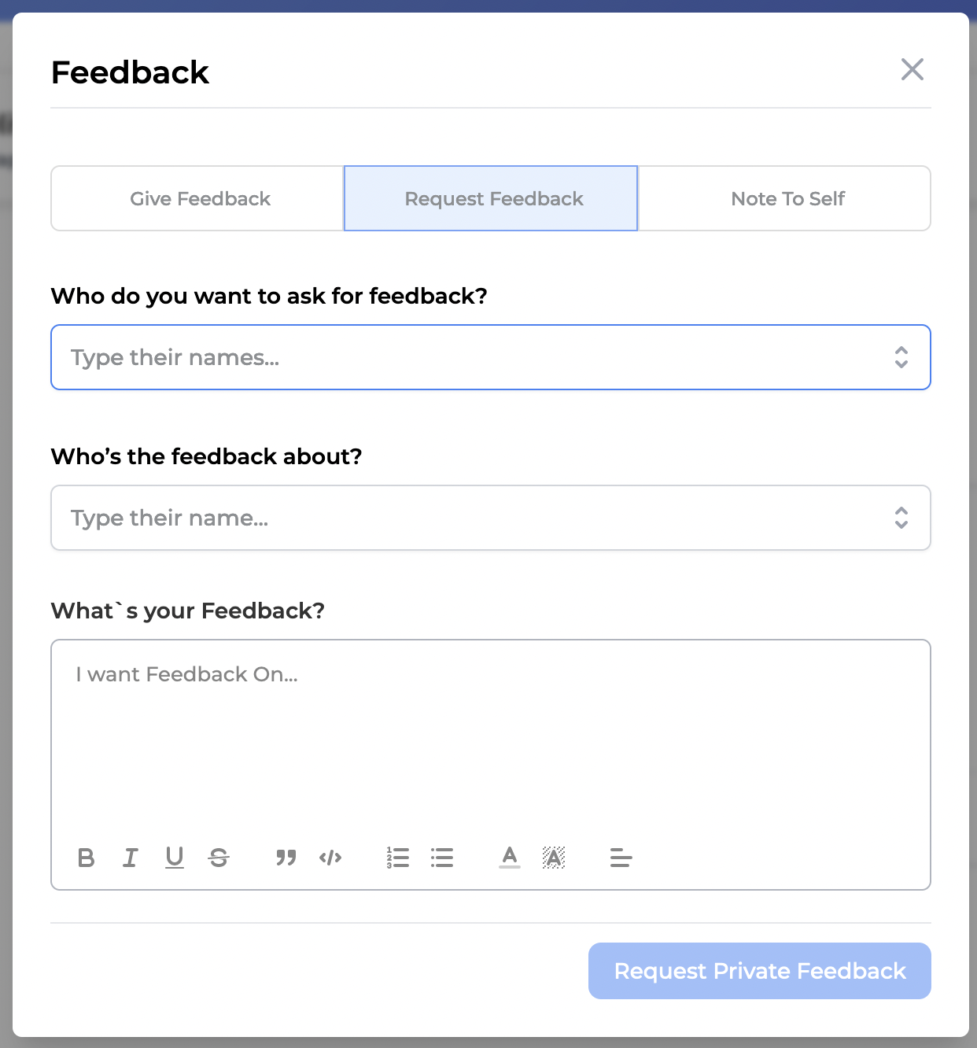Close the Feedback dialog
977x1048 pixels.
point(912,69)
